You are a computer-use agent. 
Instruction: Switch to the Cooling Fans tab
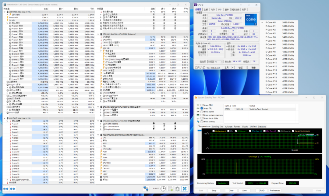point(218,126)
